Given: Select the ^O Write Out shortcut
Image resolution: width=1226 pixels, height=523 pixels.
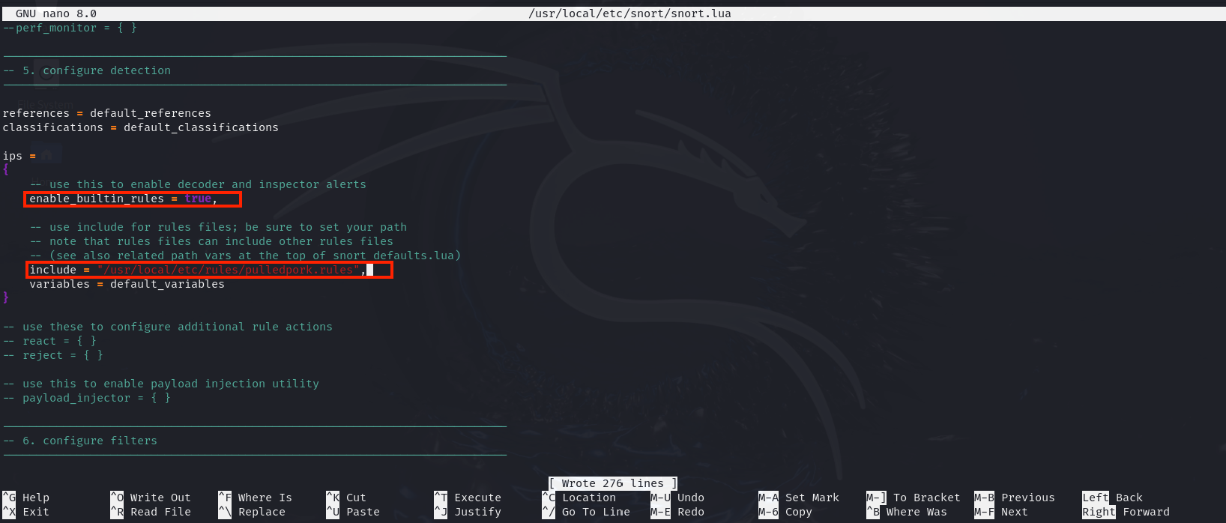Looking at the screenshot, I should click(151, 498).
